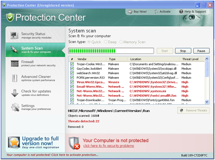
Task: Open the Security Status section
Action: coord(35,35)
